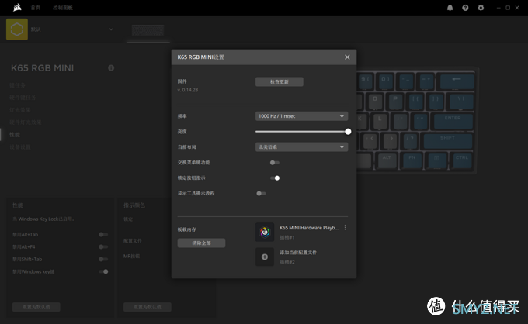Image resolution: width=528 pixels, height=324 pixels.
Task: Disable the 锁定按钮指示 switch
Action: 274,178
